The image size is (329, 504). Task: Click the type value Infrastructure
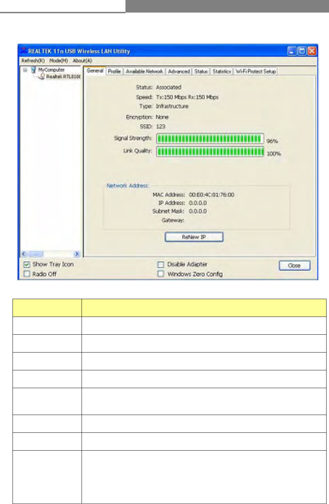tap(172, 106)
